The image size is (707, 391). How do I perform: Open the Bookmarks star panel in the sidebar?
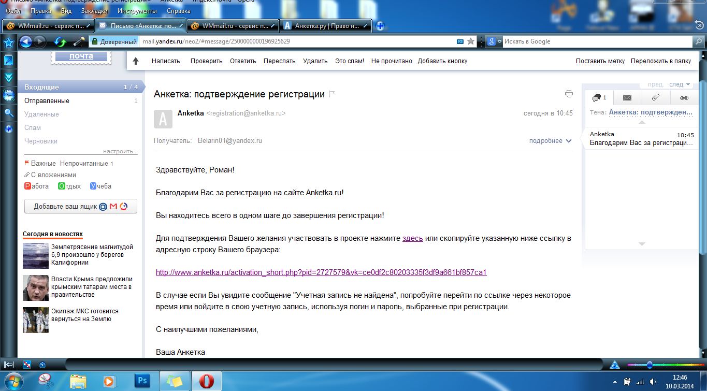click(x=9, y=42)
